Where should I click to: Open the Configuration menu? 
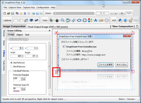click(43, 8)
